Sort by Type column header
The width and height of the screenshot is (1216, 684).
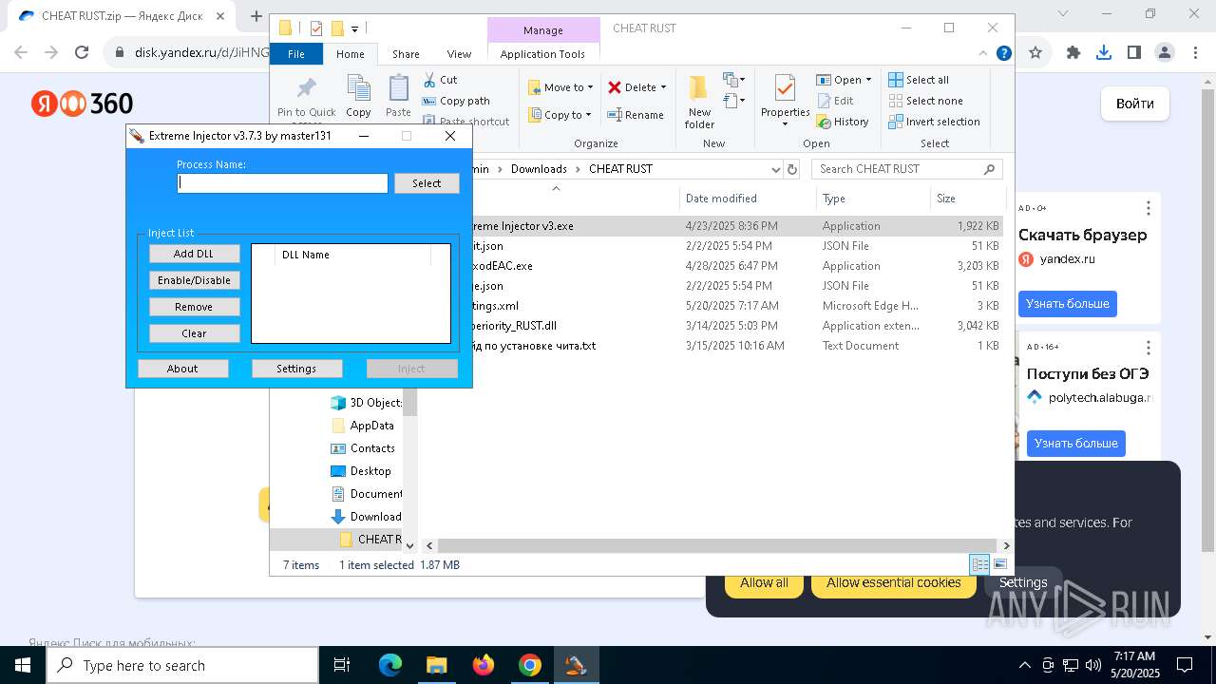click(873, 199)
